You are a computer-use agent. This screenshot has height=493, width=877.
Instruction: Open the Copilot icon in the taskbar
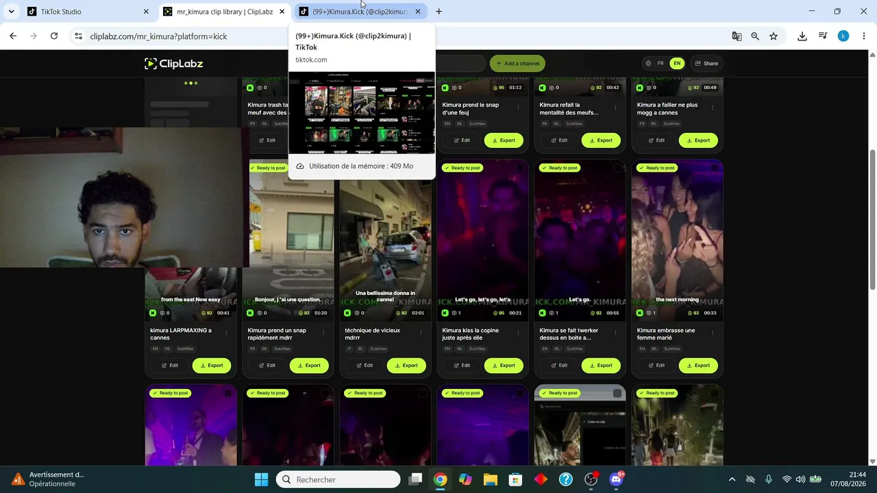465,479
